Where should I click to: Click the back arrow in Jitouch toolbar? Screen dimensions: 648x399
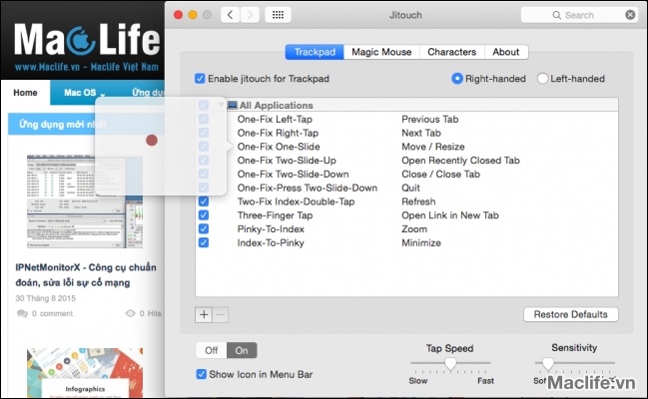230,15
